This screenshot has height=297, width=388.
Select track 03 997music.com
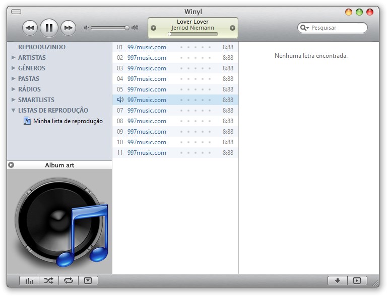tap(175, 68)
